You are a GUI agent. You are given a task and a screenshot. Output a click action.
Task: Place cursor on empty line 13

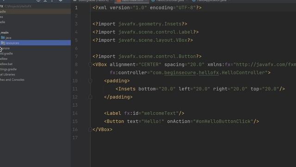193,105
